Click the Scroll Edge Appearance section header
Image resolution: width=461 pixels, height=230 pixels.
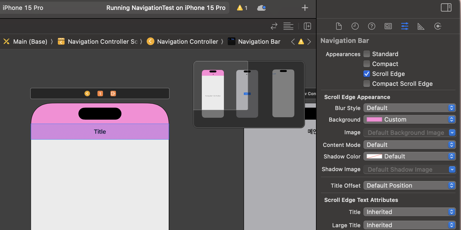(357, 97)
